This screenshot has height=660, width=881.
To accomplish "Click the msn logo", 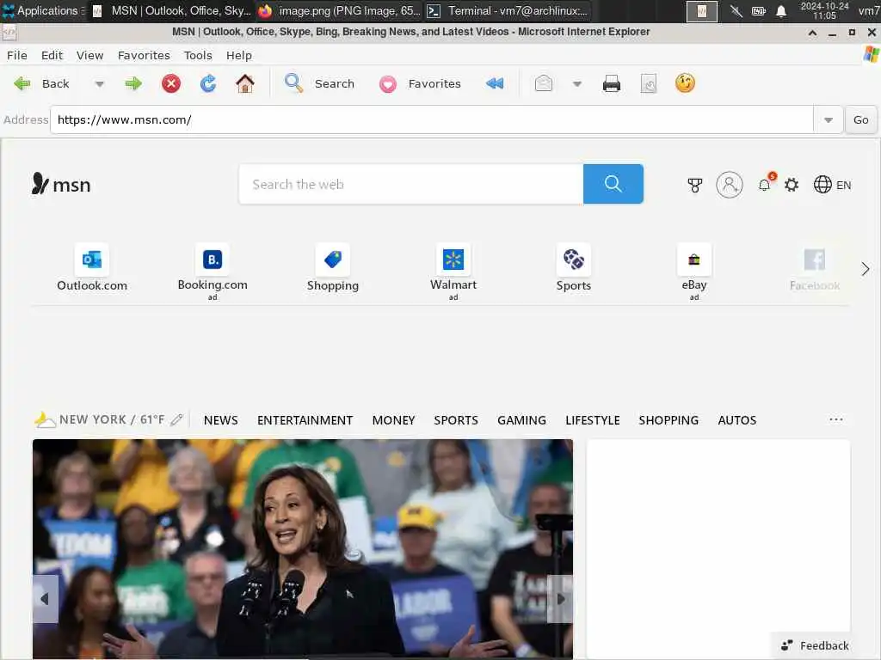I will tap(61, 184).
